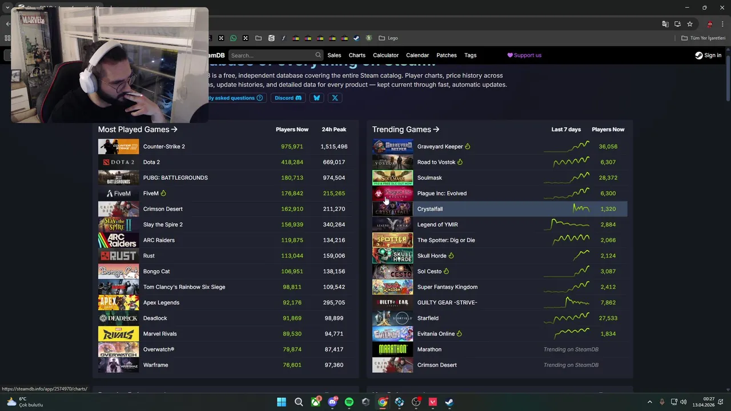The height and width of the screenshot is (411, 731).
Task: Open Evitania Online trending entry
Action: click(436, 334)
